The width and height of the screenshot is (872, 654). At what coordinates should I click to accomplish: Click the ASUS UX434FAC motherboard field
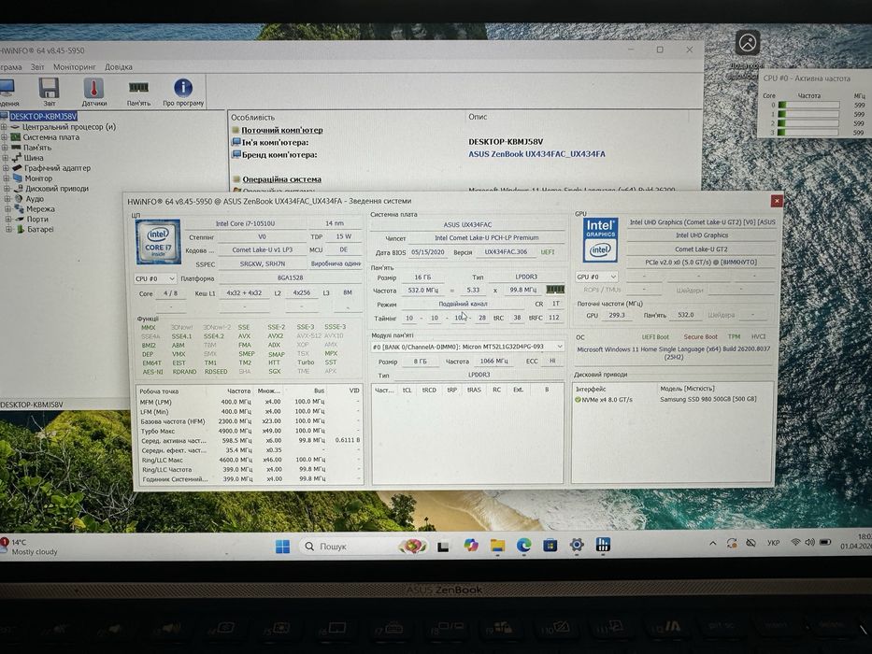[467, 224]
